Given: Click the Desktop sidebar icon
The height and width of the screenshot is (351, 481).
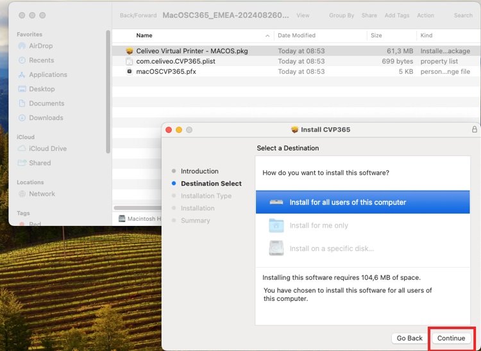Looking at the screenshot, I should click(22, 89).
